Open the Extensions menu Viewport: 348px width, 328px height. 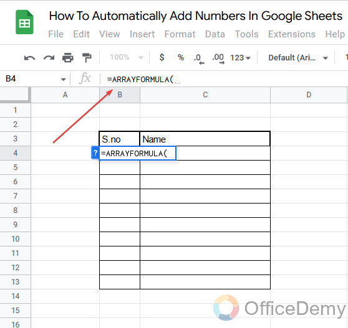(292, 34)
